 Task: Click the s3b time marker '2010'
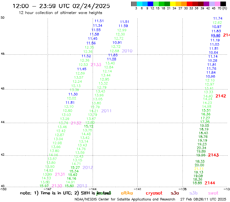pyautogui.click(x=127, y=51)
